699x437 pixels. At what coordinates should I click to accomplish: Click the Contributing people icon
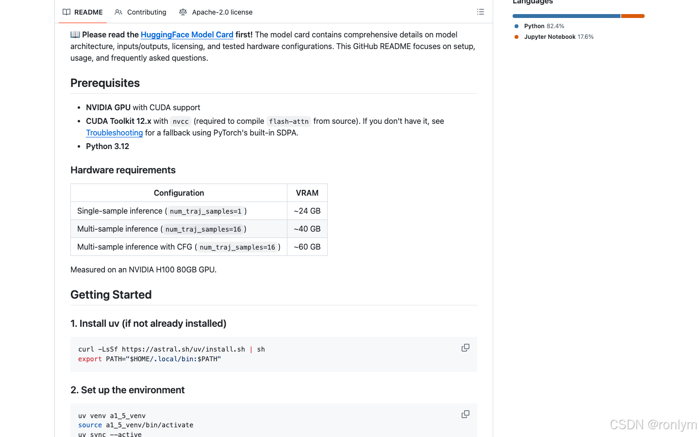[x=118, y=12]
